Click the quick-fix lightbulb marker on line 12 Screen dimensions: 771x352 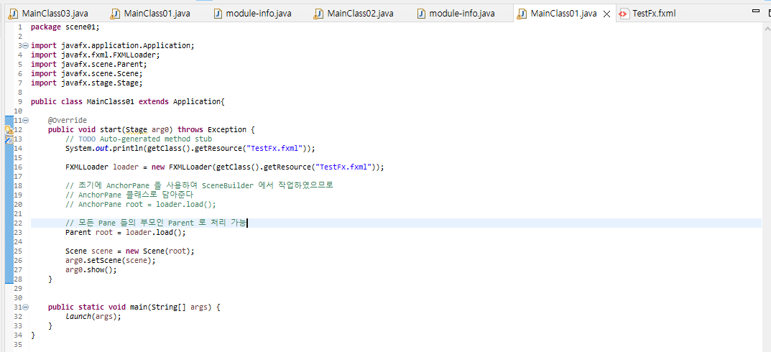(x=9, y=130)
